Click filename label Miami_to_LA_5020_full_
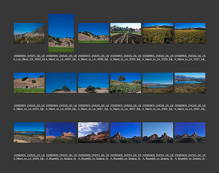219x173 pixels. [158, 58]
